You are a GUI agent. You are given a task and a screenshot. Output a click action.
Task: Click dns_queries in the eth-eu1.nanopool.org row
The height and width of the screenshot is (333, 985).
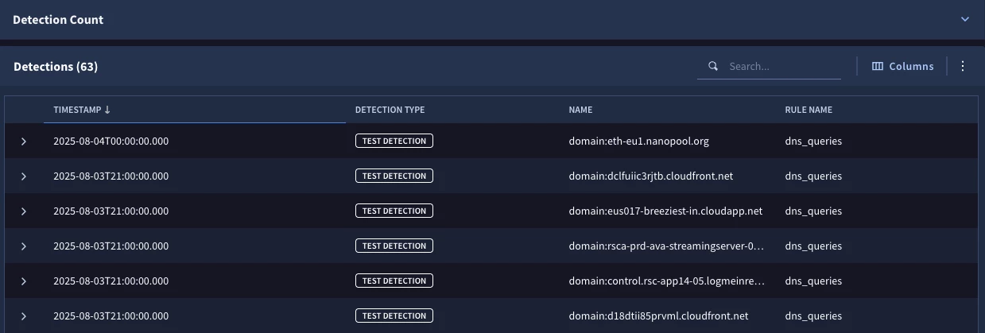click(x=813, y=141)
